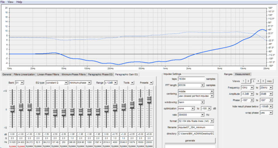Viewport: 278px width, 148px height.
Task: Toggle bypass for the 24.803 Hz band
Action: tap(21, 146)
